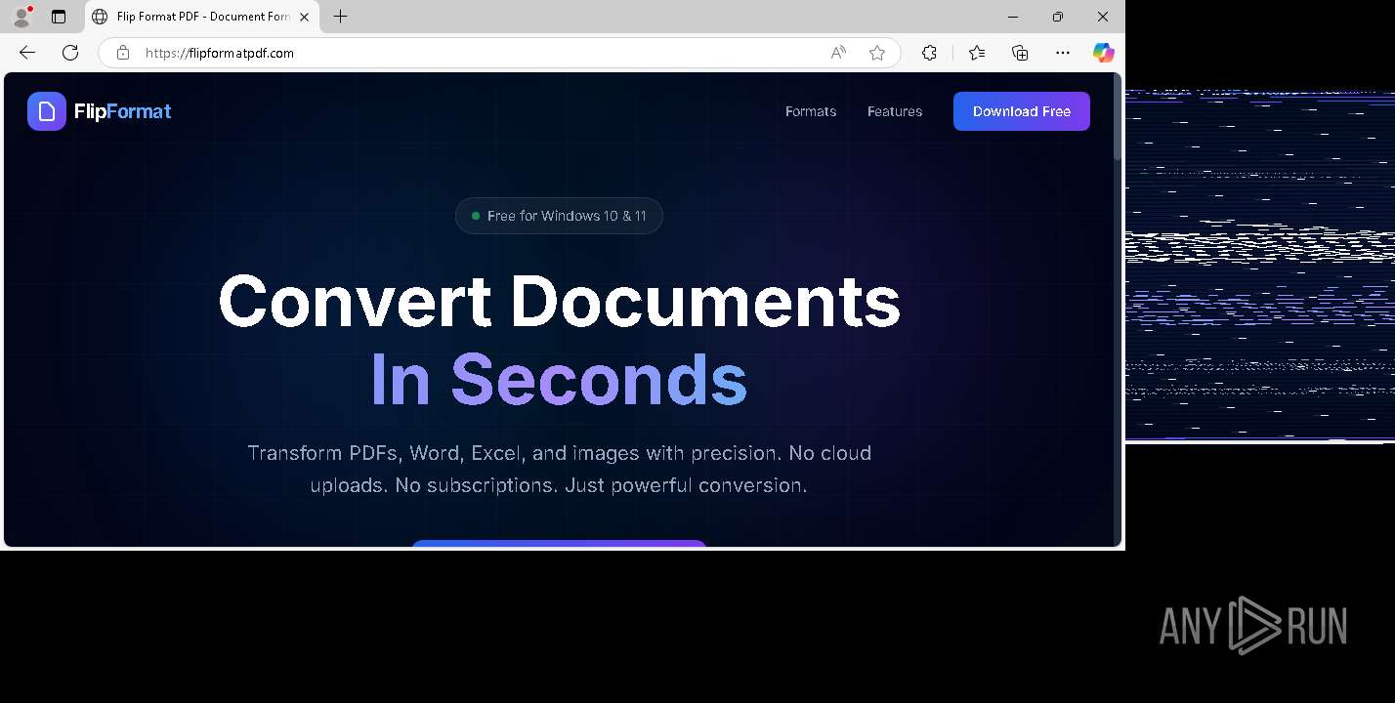Screen dimensions: 1395x703
Task: Click the browser profile avatar icon
Action: [x=21, y=16]
